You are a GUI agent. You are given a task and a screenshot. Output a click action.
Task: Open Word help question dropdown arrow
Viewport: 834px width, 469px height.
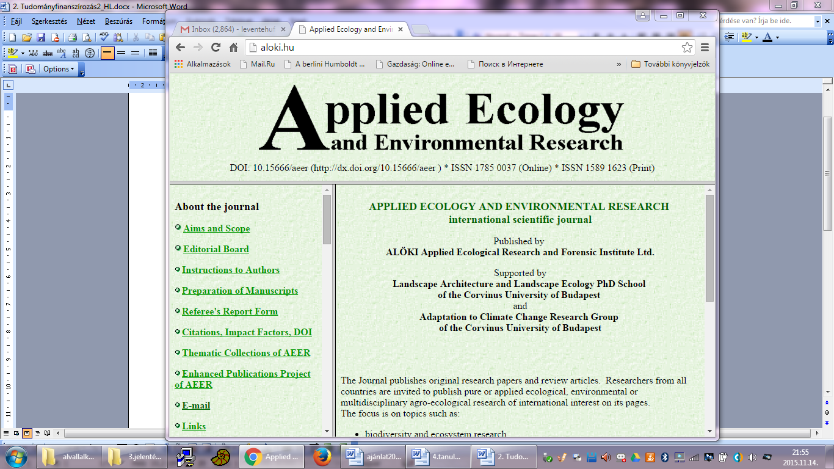[x=818, y=21]
